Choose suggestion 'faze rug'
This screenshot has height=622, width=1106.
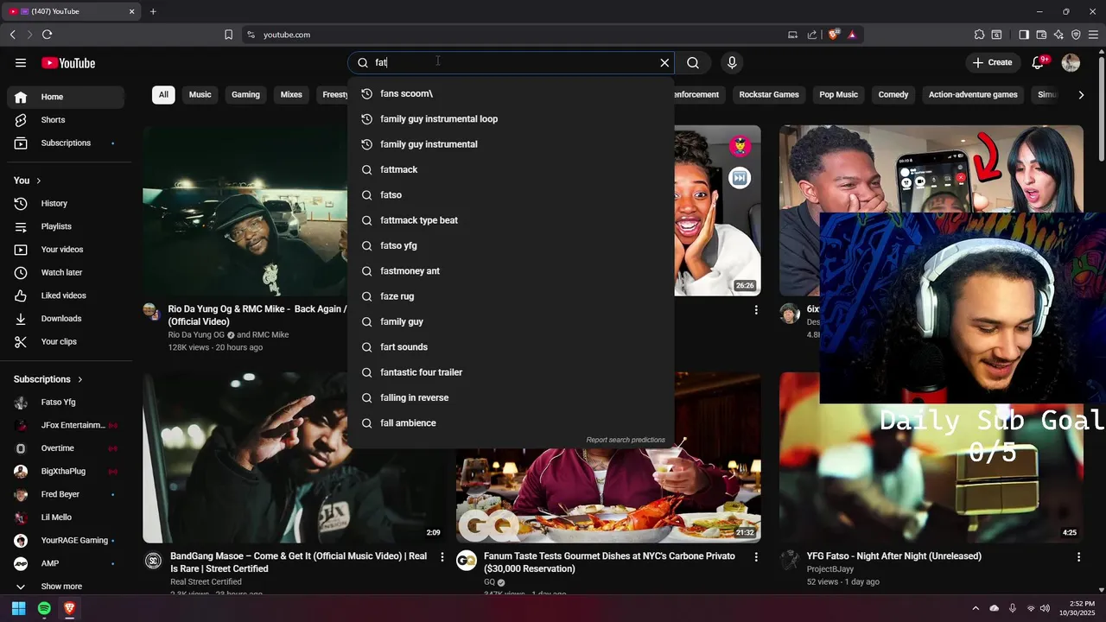click(x=511, y=296)
